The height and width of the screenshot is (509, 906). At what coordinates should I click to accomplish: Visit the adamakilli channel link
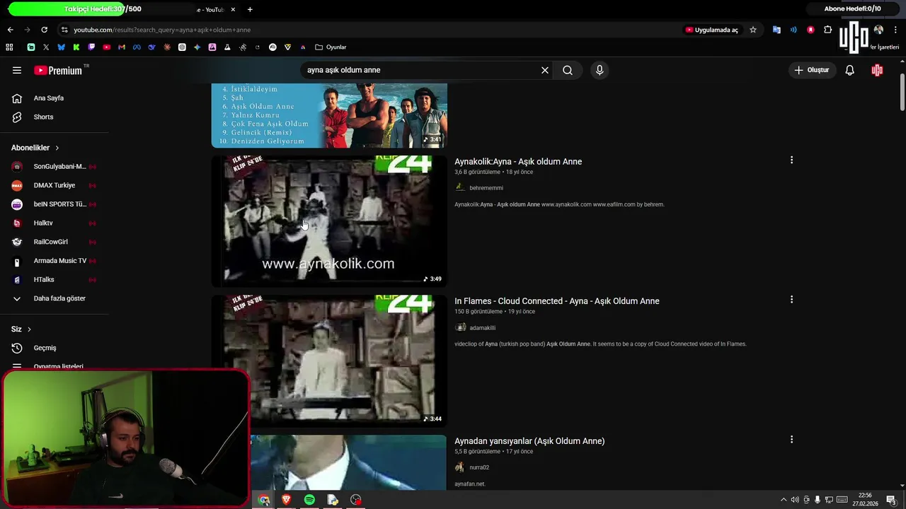[482, 328]
